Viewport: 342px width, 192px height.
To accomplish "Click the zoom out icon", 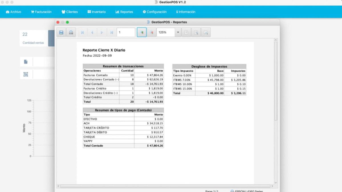I will (151, 32).
